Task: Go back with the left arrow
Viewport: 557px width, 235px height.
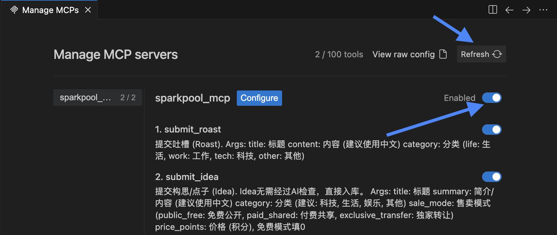Action: click(509, 10)
